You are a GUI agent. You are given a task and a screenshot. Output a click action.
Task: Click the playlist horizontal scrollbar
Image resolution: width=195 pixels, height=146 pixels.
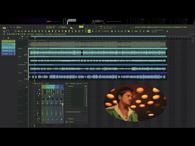coord(98,36)
